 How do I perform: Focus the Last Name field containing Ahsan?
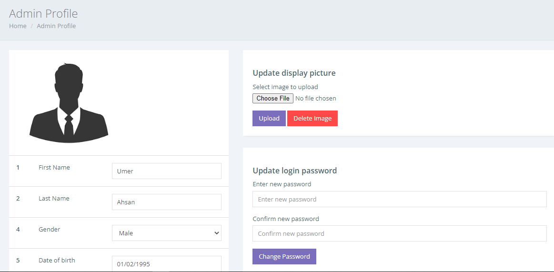pyautogui.click(x=167, y=202)
